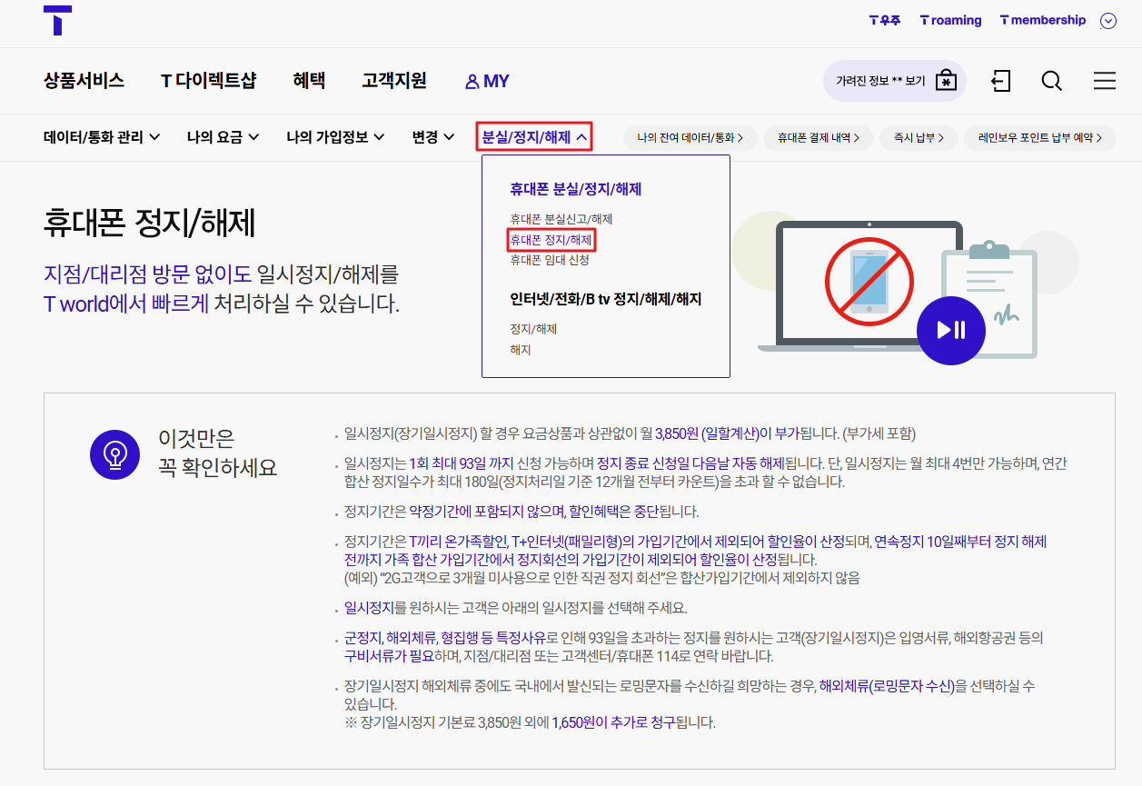Viewport: 1142px width, 786px height.
Task: Select 휴대폰 정지/해제 in the dropdown
Action: click(551, 240)
